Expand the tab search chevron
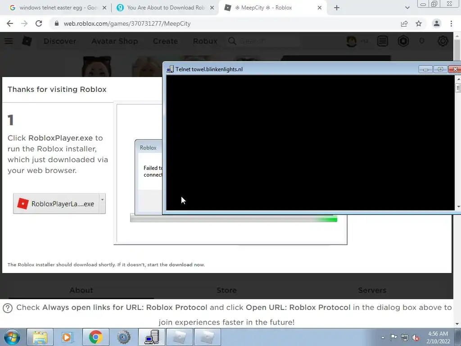This screenshot has height=346, width=461. coord(407,8)
